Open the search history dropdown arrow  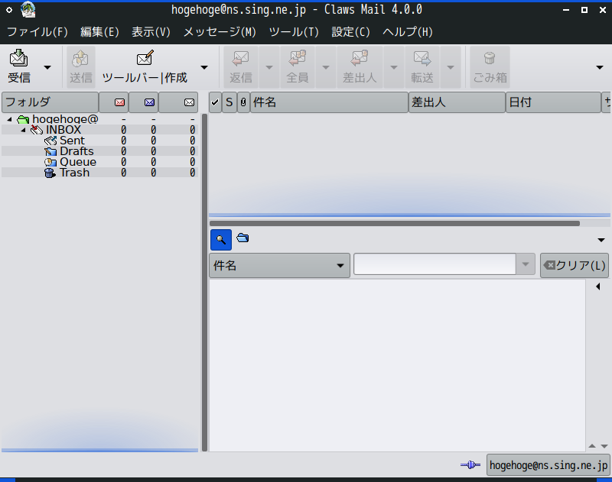(x=526, y=264)
